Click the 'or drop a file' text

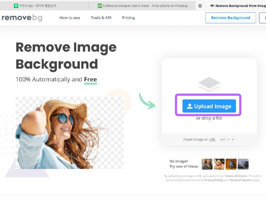tap(209, 118)
